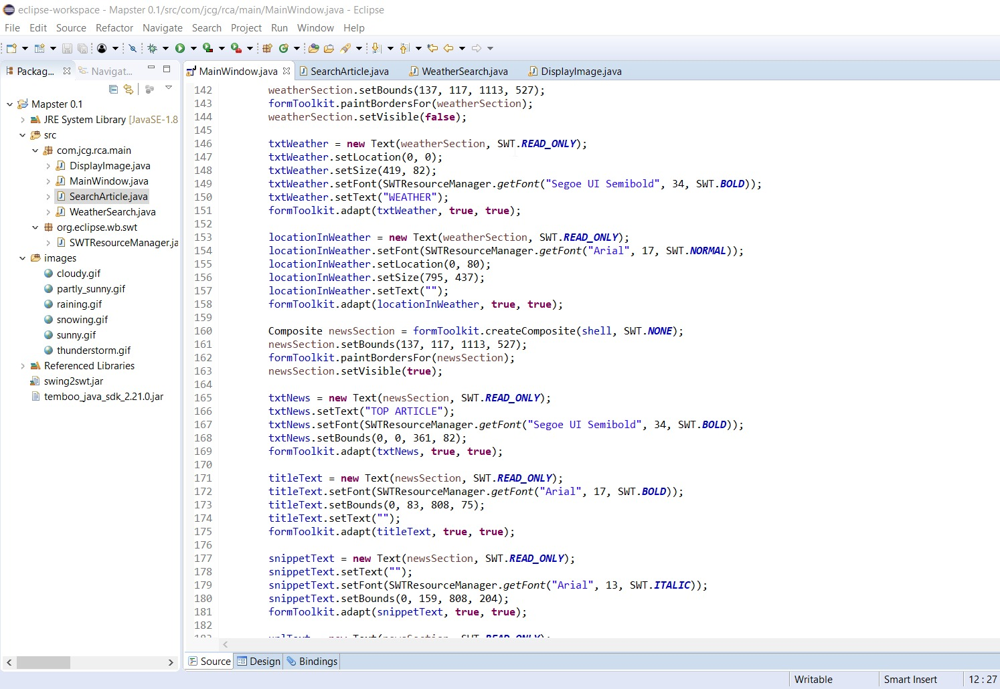Screen dimensions: 1000x689
Task: Open the Window menu
Action: pyautogui.click(x=315, y=28)
